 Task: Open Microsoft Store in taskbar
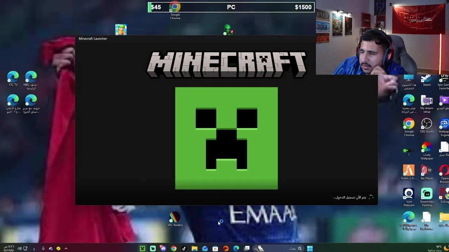pyautogui.click(x=215, y=248)
